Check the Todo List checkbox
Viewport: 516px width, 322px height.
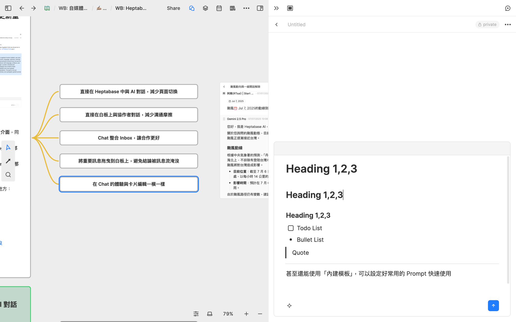291,228
